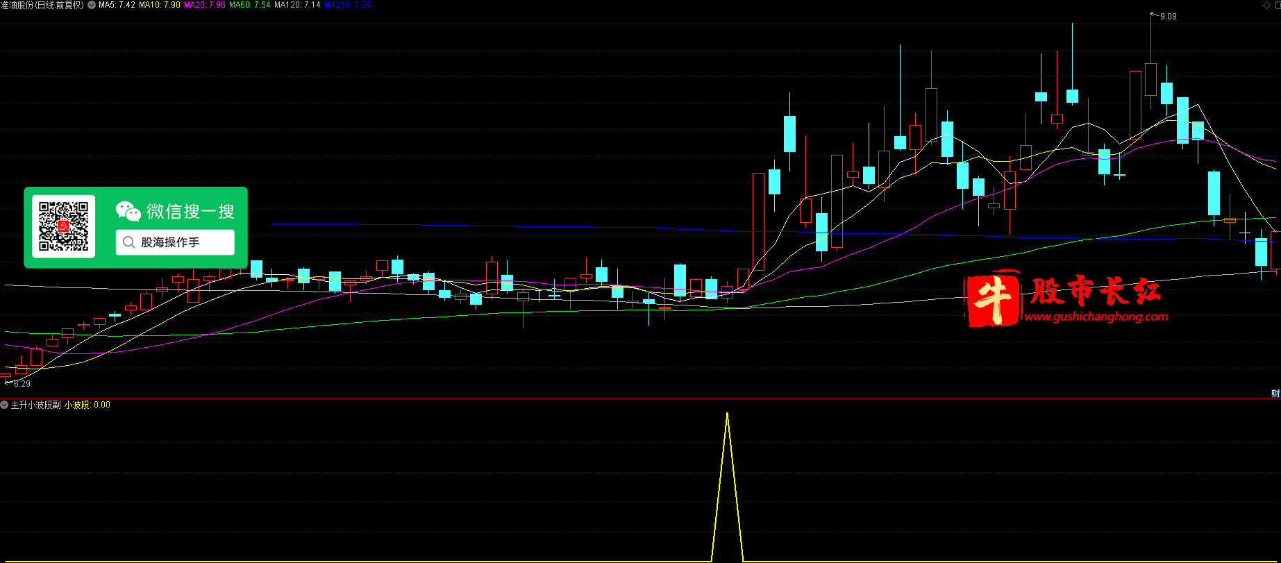
Task: Click the red divider above 主升小波段副 pane
Action: (640, 399)
